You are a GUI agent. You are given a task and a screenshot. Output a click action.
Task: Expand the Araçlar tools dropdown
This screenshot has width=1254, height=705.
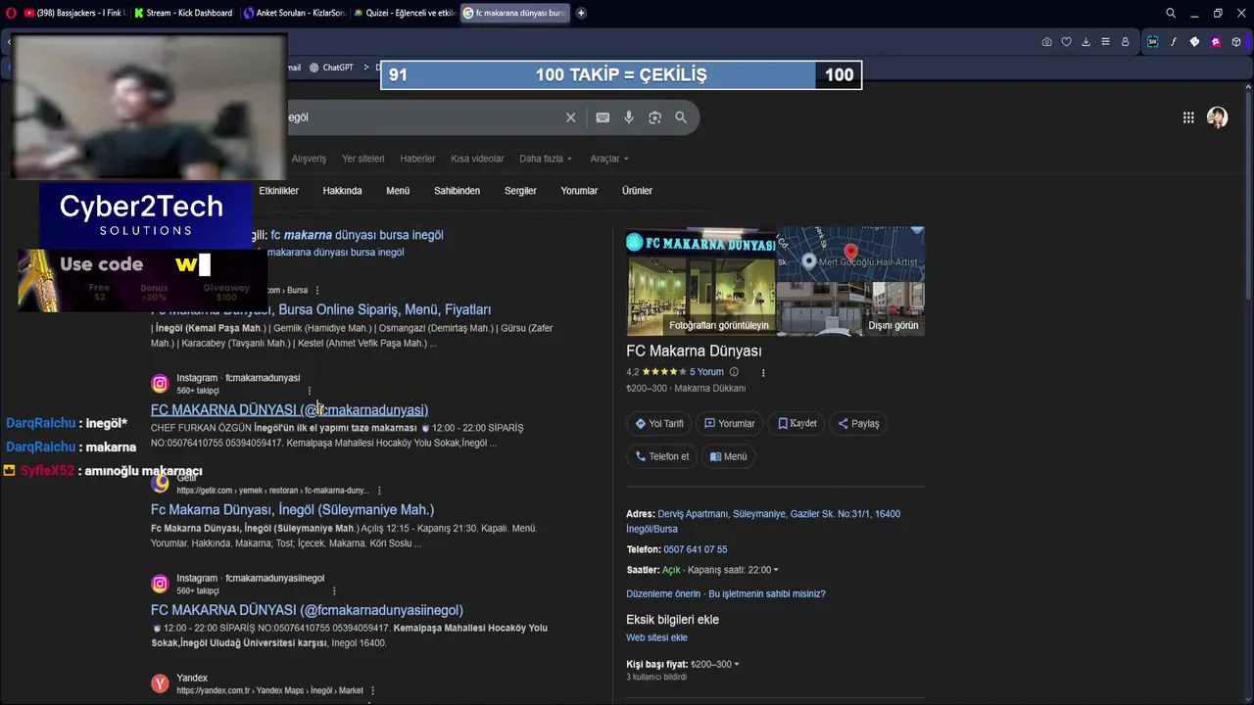click(x=609, y=159)
